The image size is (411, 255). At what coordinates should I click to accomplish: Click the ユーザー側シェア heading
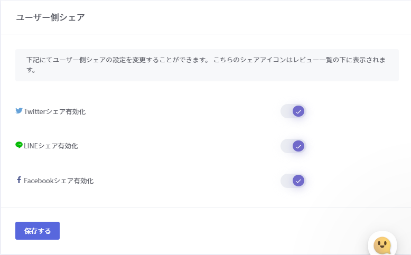pyautogui.click(x=50, y=17)
